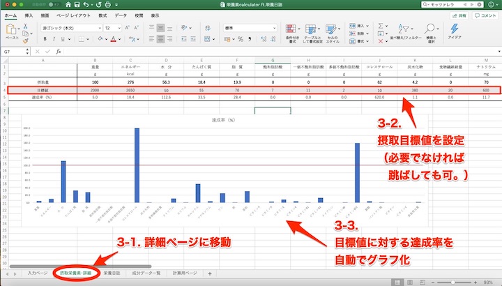Switch to normal view in the status bar
Screen dimensions: 502x286
[x=397, y=282]
